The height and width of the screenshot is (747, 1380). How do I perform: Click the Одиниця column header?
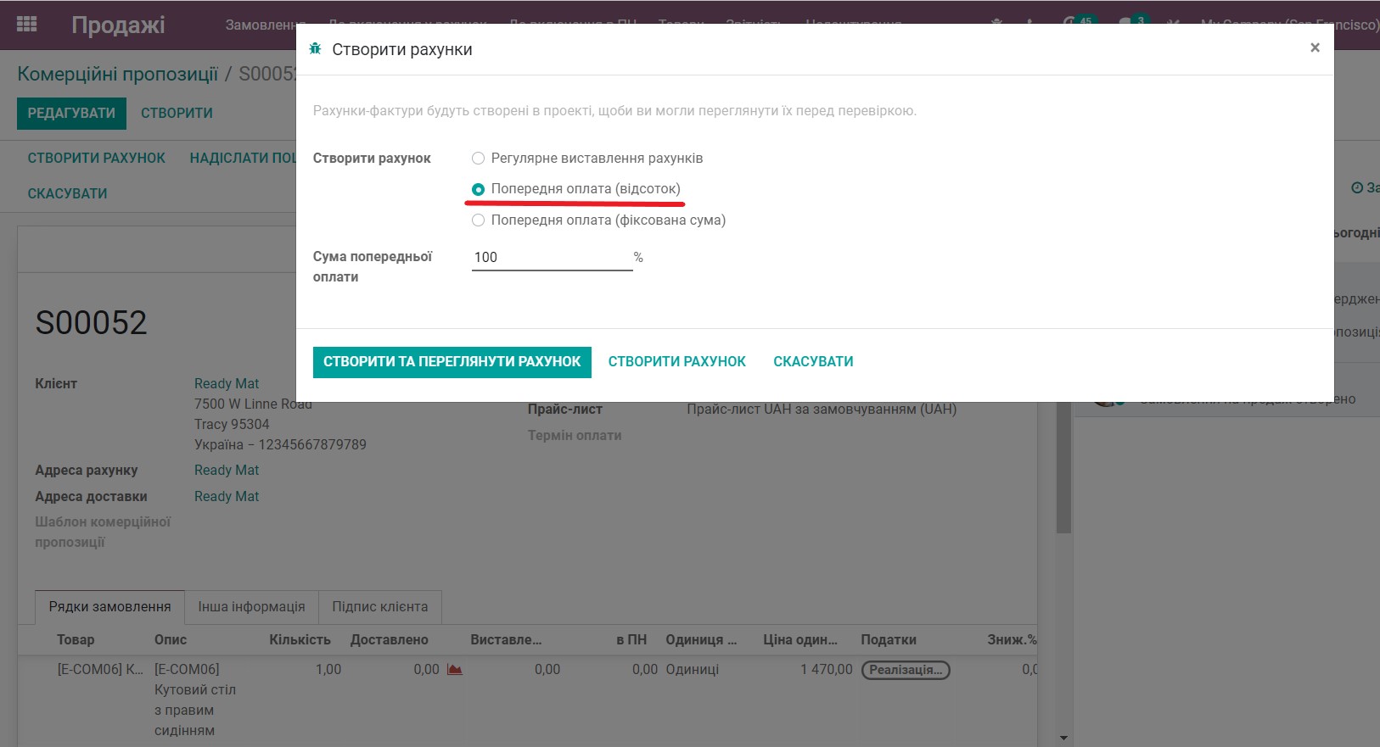[701, 639]
